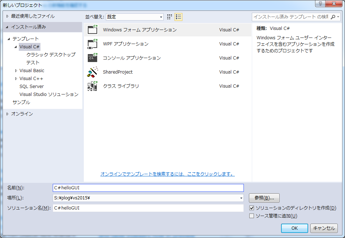Click OK to create the project
Screen dimensions: 345x238
coord(294,228)
